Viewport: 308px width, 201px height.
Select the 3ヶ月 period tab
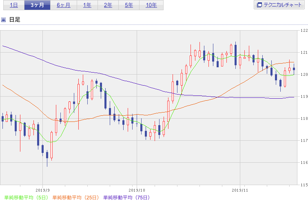(37, 5)
